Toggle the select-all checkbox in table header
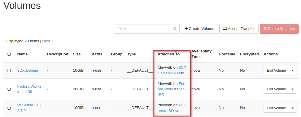The width and height of the screenshot is (301, 117). coord(9,54)
